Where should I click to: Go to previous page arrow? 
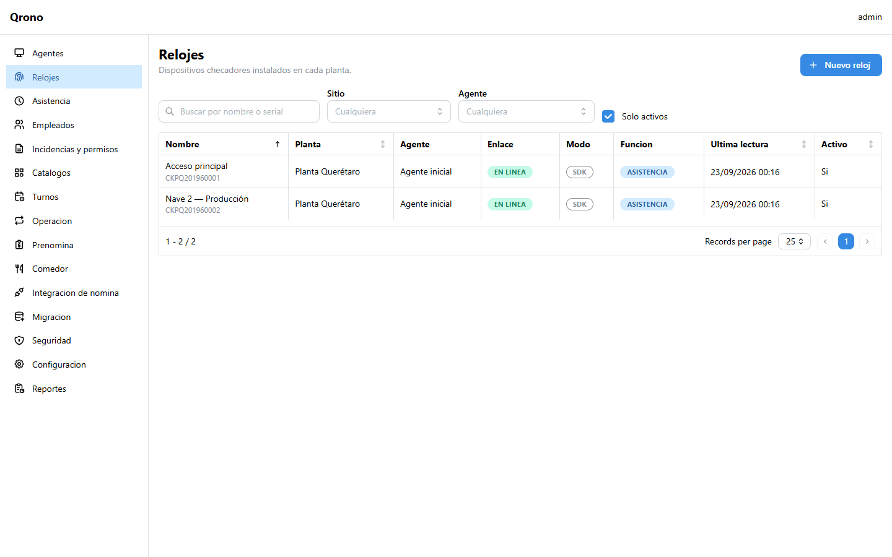(x=825, y=241)
